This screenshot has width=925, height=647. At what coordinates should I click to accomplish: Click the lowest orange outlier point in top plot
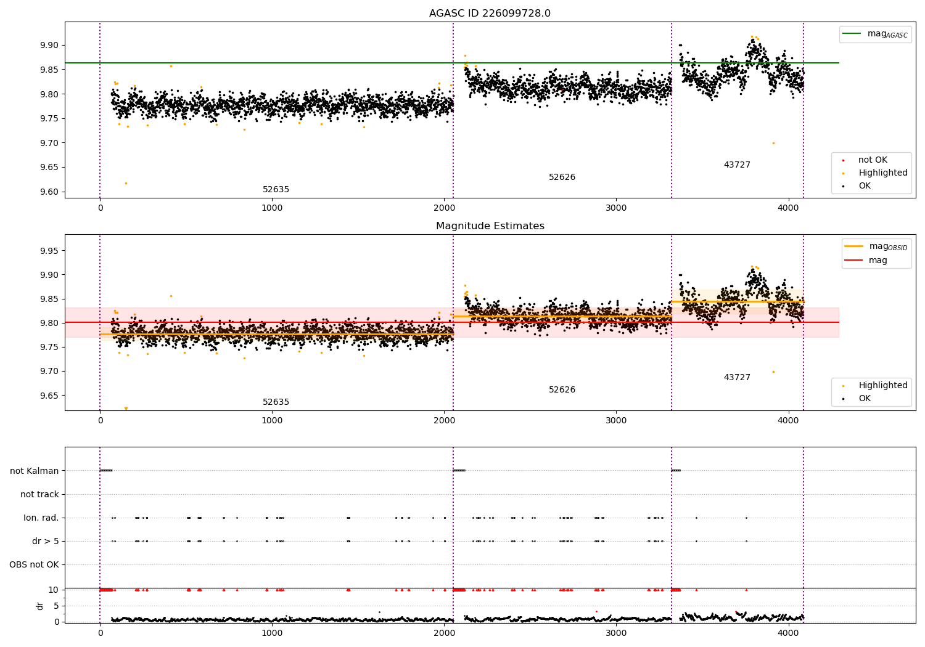(126, 183)
